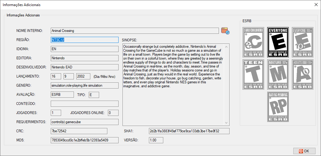321x156 pixels.
Task: Select the Adults Only 18+ rating icon
Action: (x=302, y=75)
